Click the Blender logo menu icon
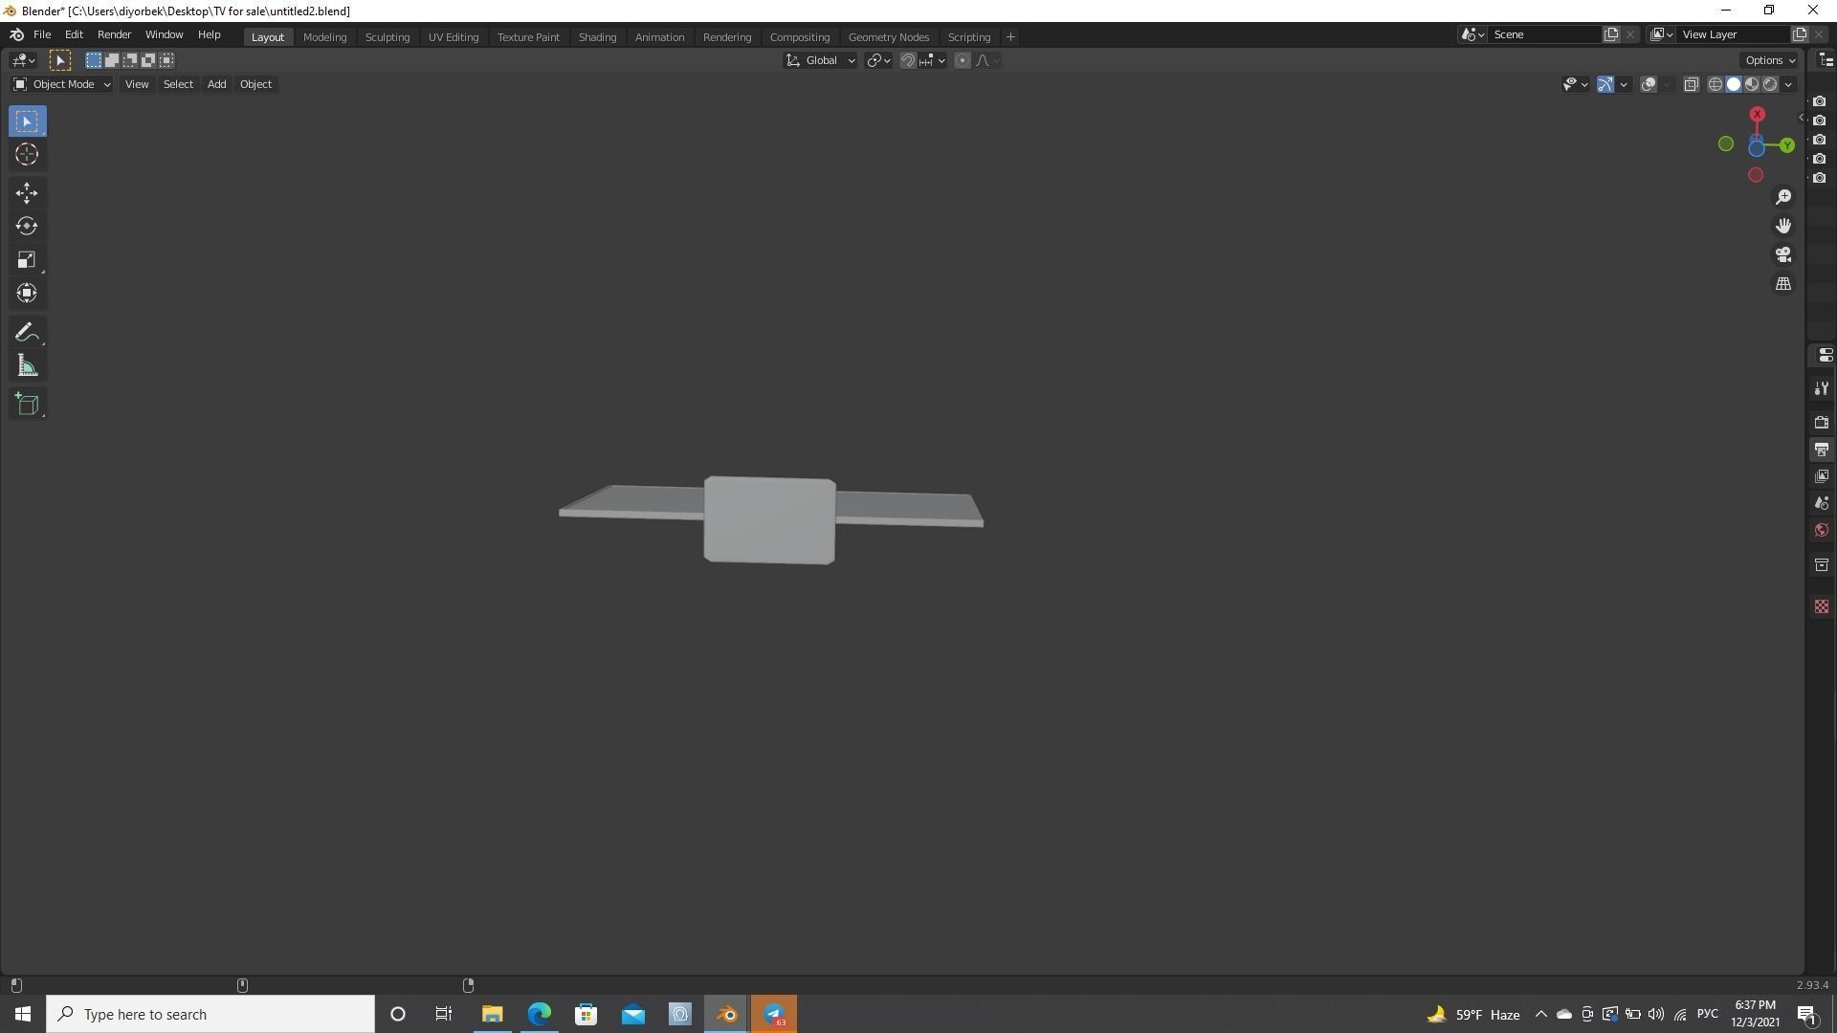Image resolution: width=1837 pixels, height=1033 pixels. 16,34
